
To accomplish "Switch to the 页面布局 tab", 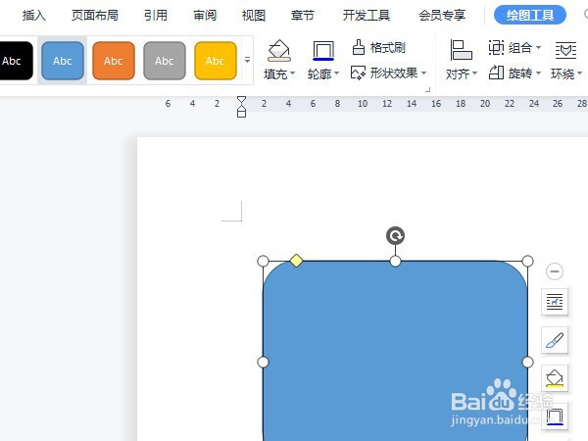I will (x=95, y=16).
